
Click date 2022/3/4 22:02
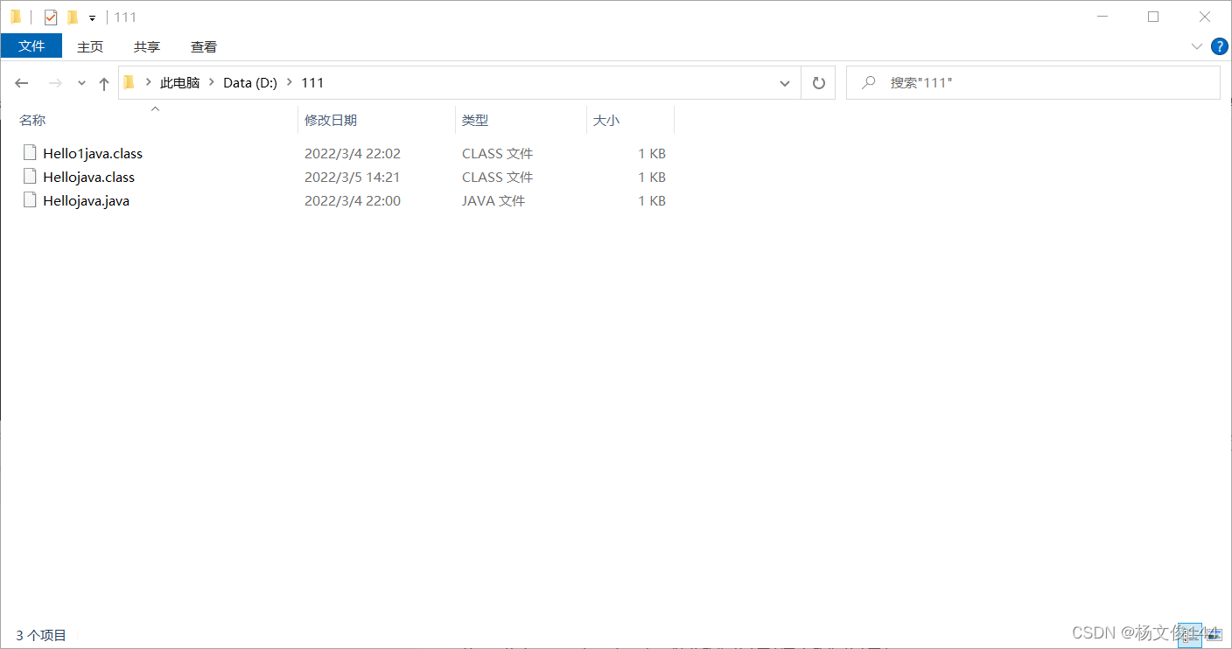353,153
